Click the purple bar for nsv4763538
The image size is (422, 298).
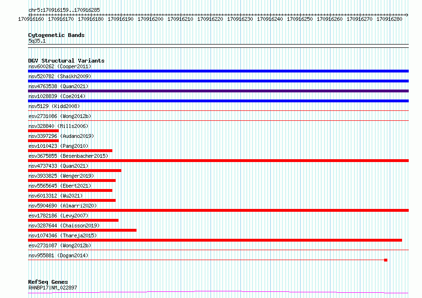click(218, 91)
